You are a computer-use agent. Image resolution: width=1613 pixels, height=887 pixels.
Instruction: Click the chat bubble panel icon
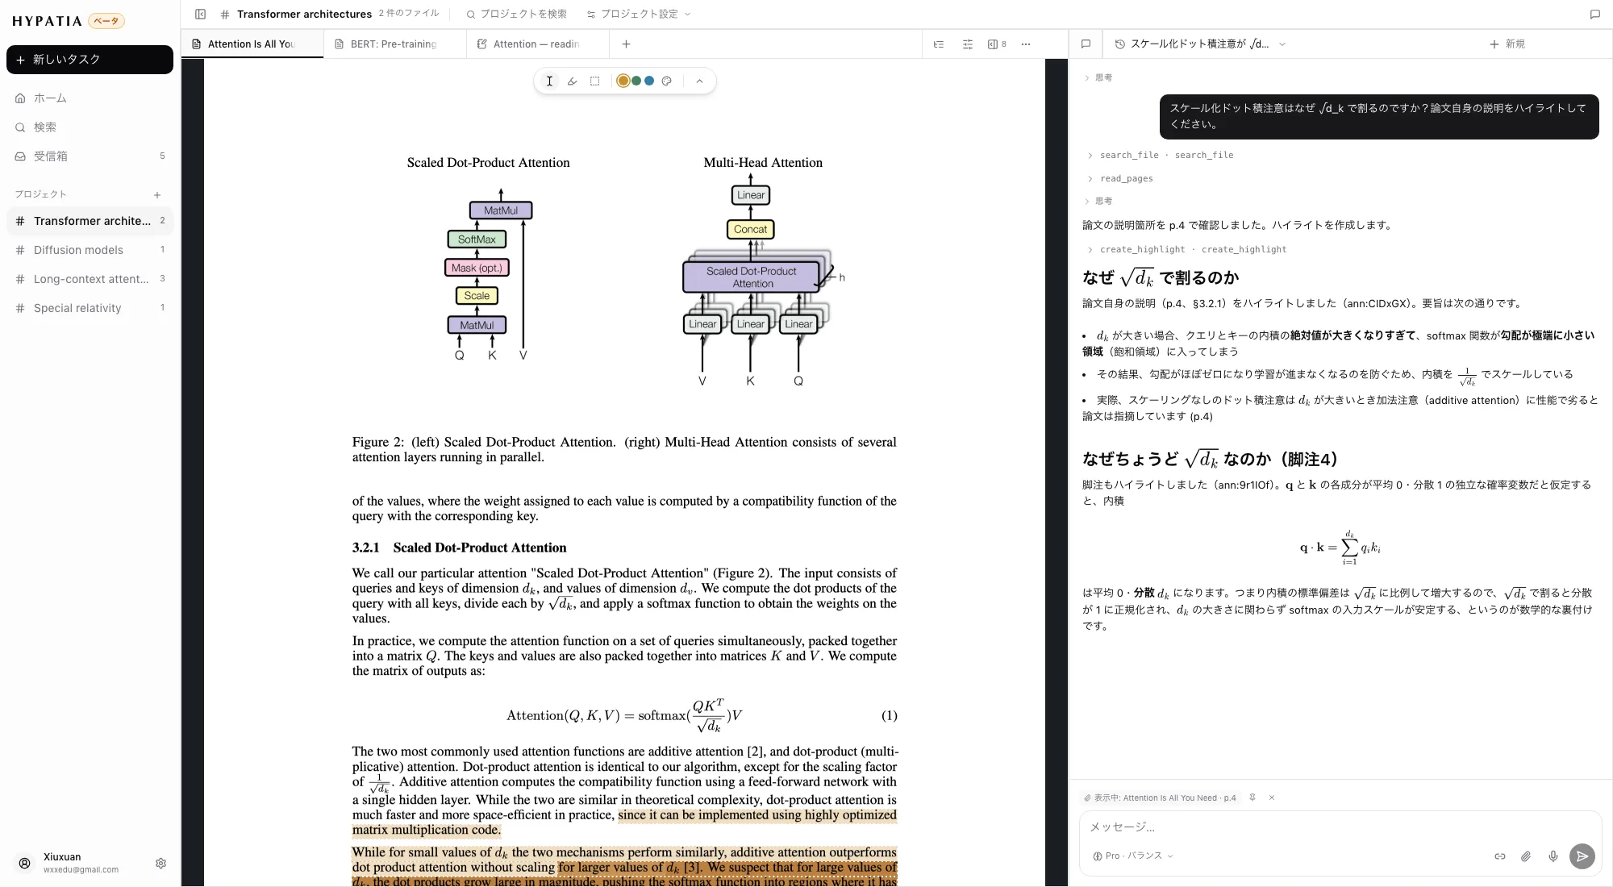pos(1086,44)
